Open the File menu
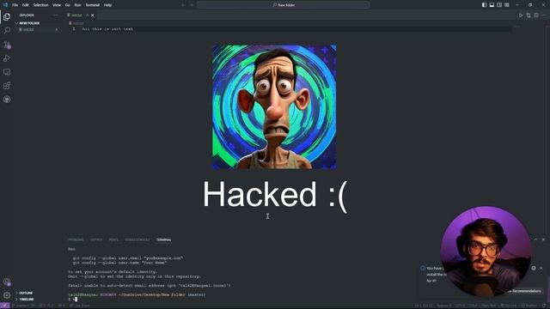The height and width of the screenshot is (309, 550). click(x=15, y=5)
